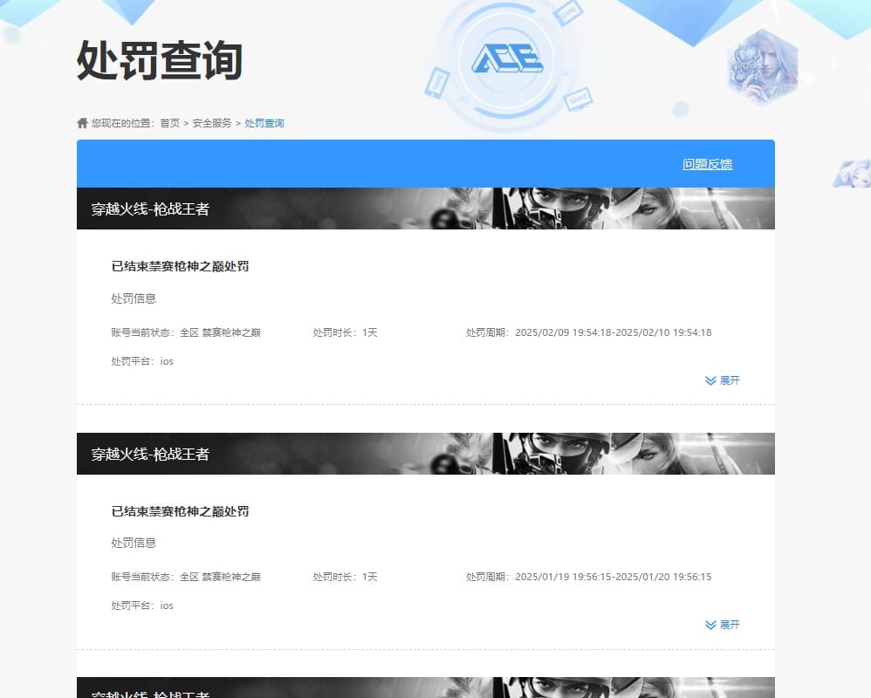Click 已结束禁赛枪神之巅处罚 heading in the 2025/02/09 record
871x698 pixels.
pyautogui.click(x=180, y=266)
